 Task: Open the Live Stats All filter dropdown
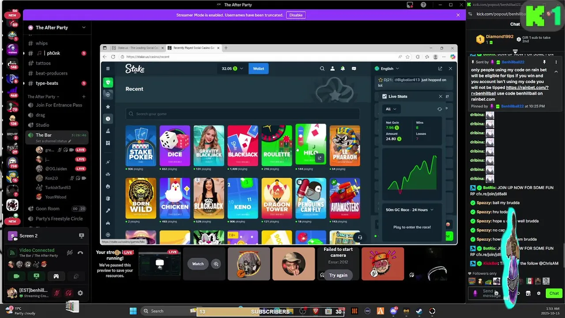tap(391, 109)
